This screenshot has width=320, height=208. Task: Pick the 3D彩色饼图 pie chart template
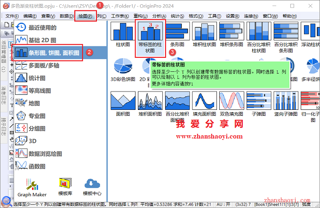(123, 69)
